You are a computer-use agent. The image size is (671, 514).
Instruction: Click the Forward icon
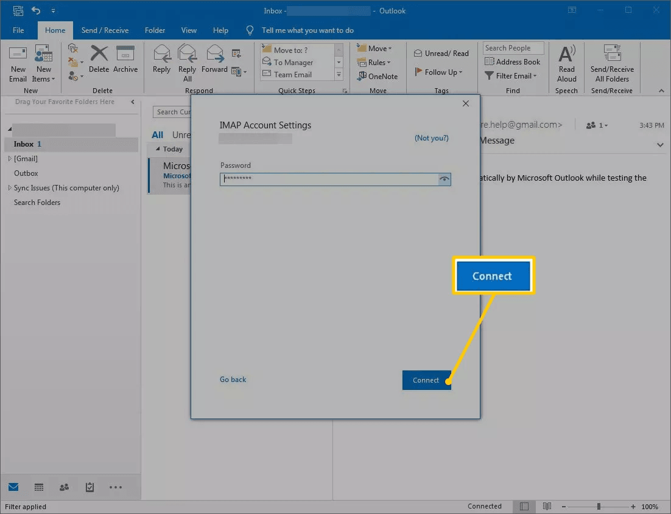point(214,60)
